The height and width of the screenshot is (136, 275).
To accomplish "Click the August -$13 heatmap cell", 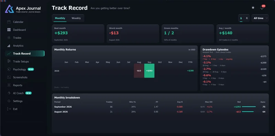I will [x=139, y=71].
